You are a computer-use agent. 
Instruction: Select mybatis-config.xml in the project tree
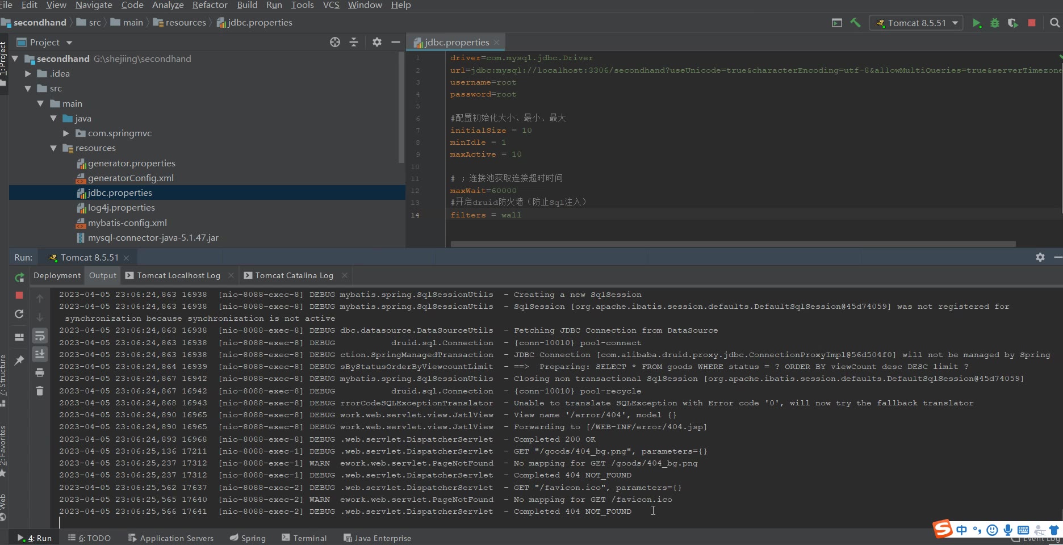coord(127,223)
